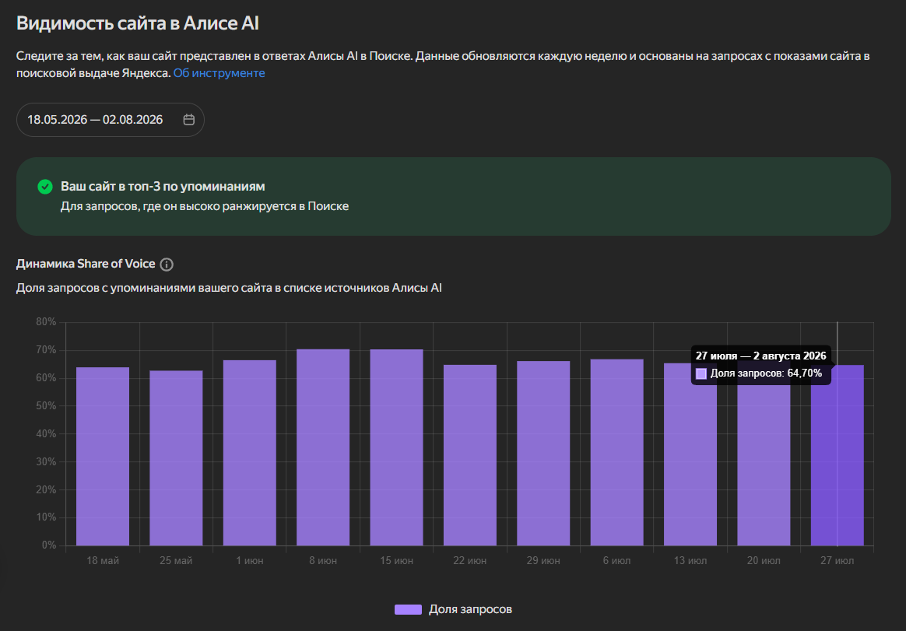Click the small swatch inside the tooltip
The image size is (906, 631).
[x=701, y=374]
